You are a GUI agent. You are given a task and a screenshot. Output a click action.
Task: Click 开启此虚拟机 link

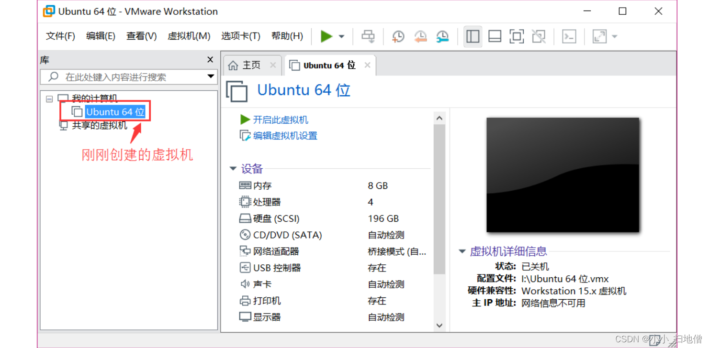click(x=281, y=120)
